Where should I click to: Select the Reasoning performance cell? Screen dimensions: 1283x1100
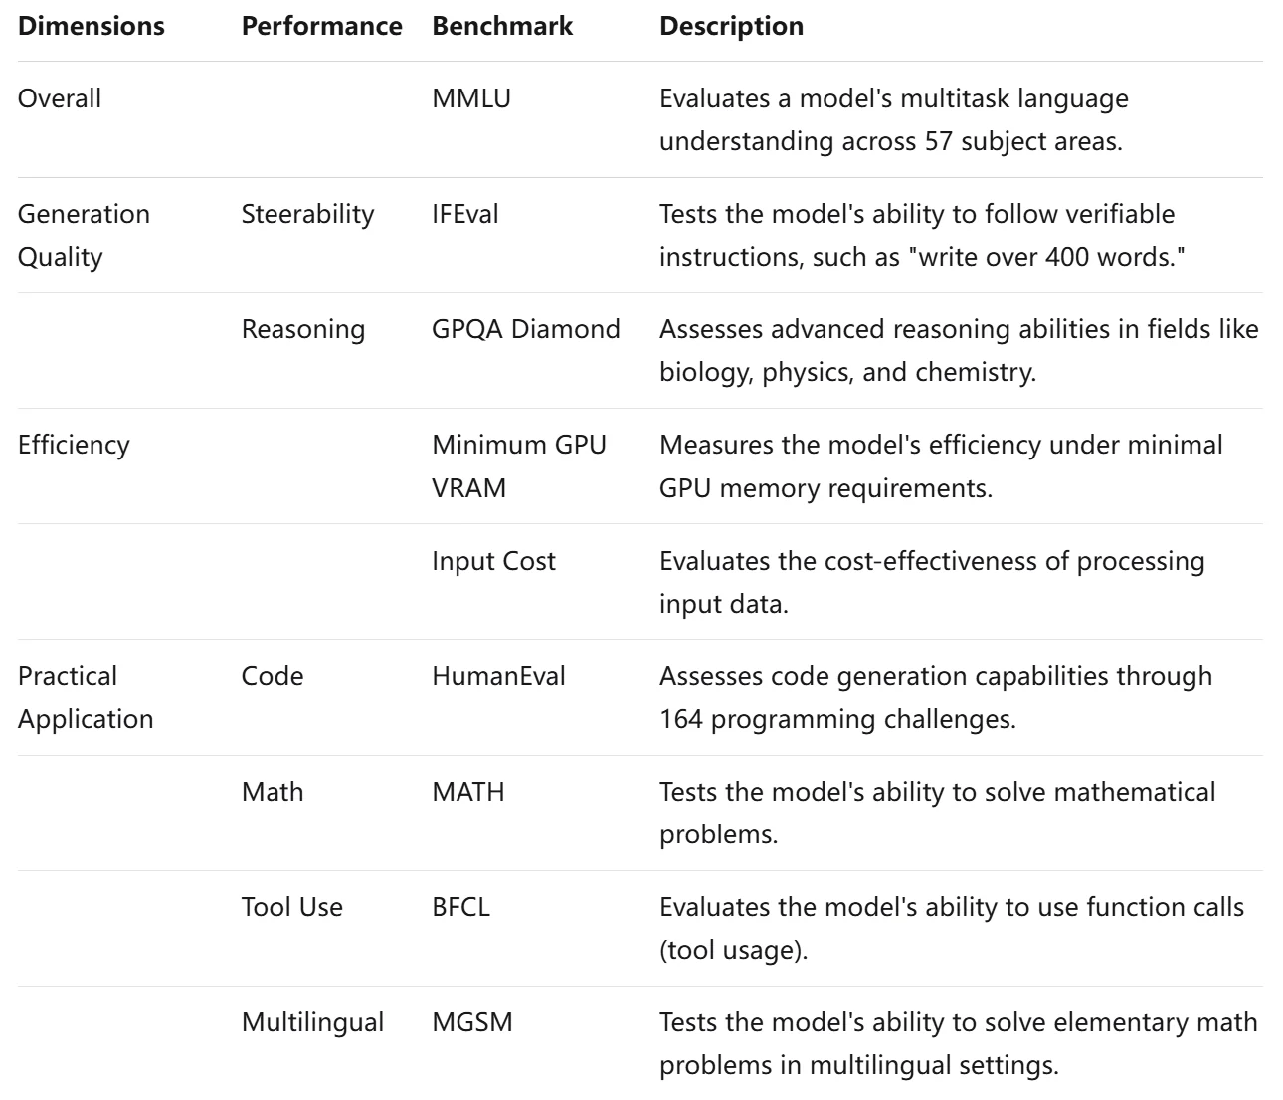tap(303, 329)
